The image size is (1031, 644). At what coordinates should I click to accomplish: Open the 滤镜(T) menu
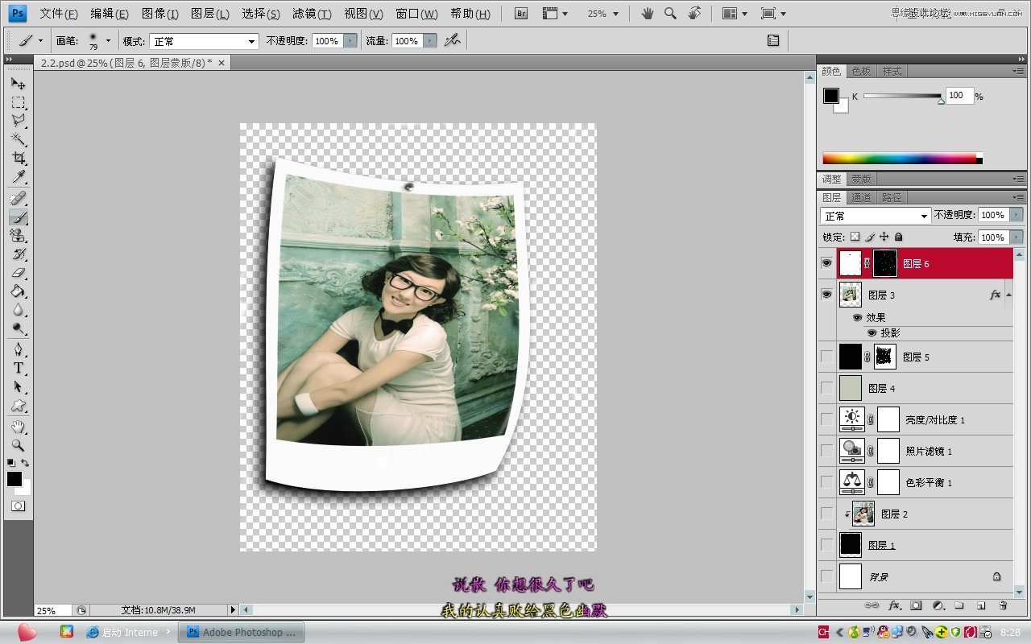pyautogui.click(x=312, y=14)
